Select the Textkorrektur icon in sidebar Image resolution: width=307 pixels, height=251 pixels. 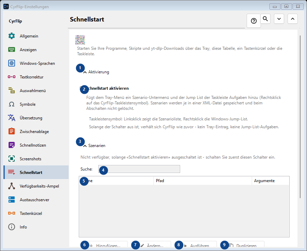[x=12, y=77]
